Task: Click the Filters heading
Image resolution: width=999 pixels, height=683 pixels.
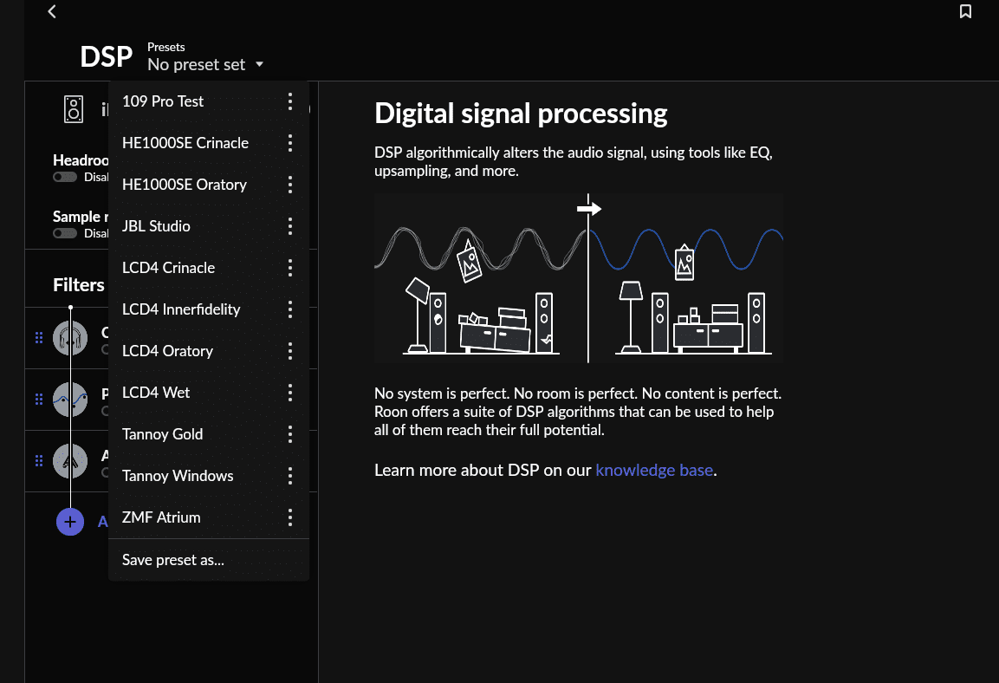Action: point(78,285)
